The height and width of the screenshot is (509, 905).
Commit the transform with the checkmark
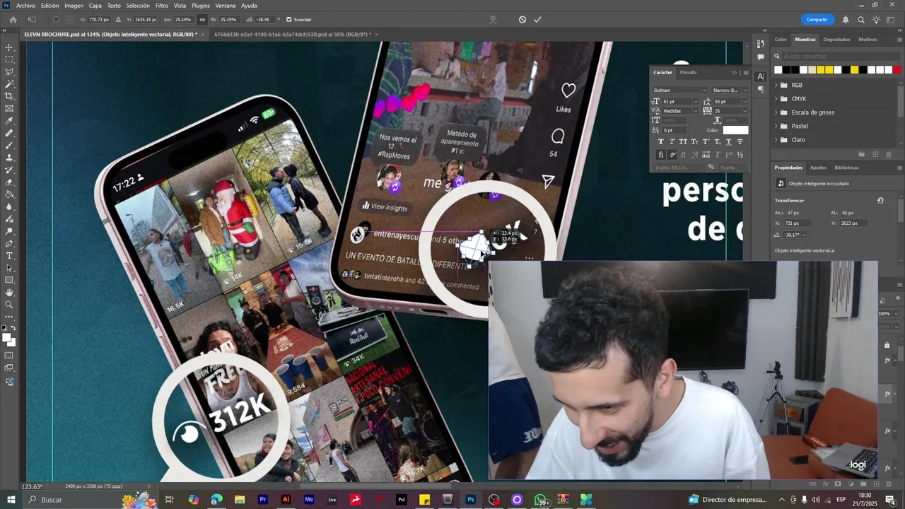[537, 19]
